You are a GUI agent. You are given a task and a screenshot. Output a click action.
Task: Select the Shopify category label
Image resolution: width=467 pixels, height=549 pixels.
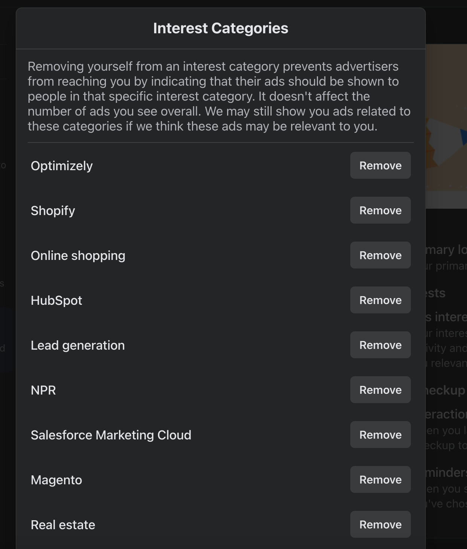click(x=53, y=211)
